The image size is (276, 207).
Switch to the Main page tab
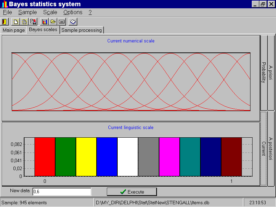[13, 30]
